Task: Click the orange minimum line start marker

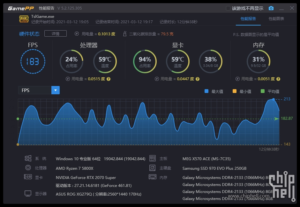Action: click(18, 145)
